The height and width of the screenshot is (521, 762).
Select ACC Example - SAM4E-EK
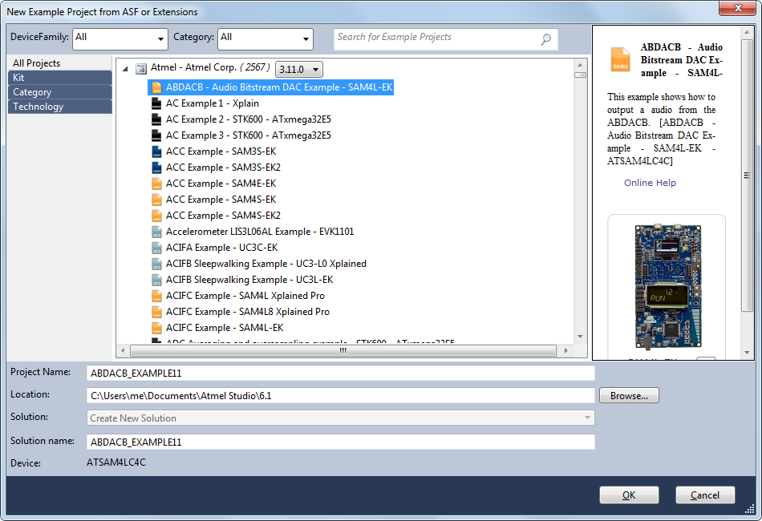coord(221,184)
